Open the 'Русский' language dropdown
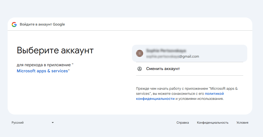The image size is (263, 137). [x=33, y=123]
